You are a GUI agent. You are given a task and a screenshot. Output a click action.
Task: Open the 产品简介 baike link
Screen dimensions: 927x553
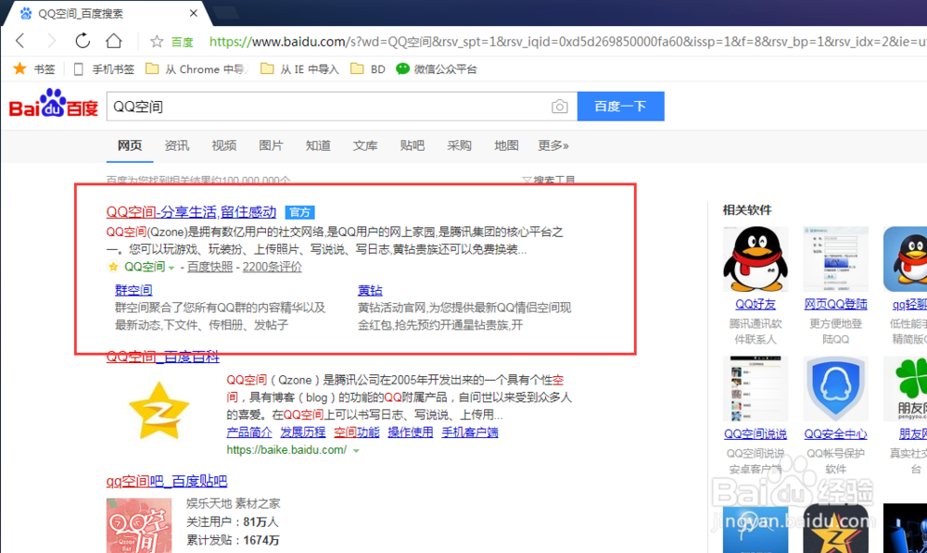click(249, 433)
